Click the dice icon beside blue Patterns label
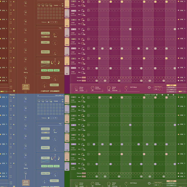The height and width of the screenshot is (187, 187). point(48,118)
